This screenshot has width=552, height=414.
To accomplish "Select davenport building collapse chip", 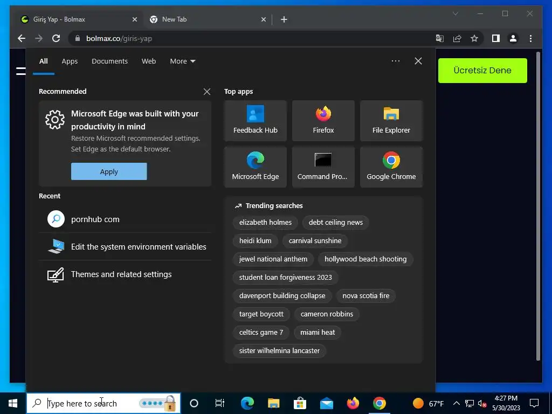I will (x=282, y=296).
